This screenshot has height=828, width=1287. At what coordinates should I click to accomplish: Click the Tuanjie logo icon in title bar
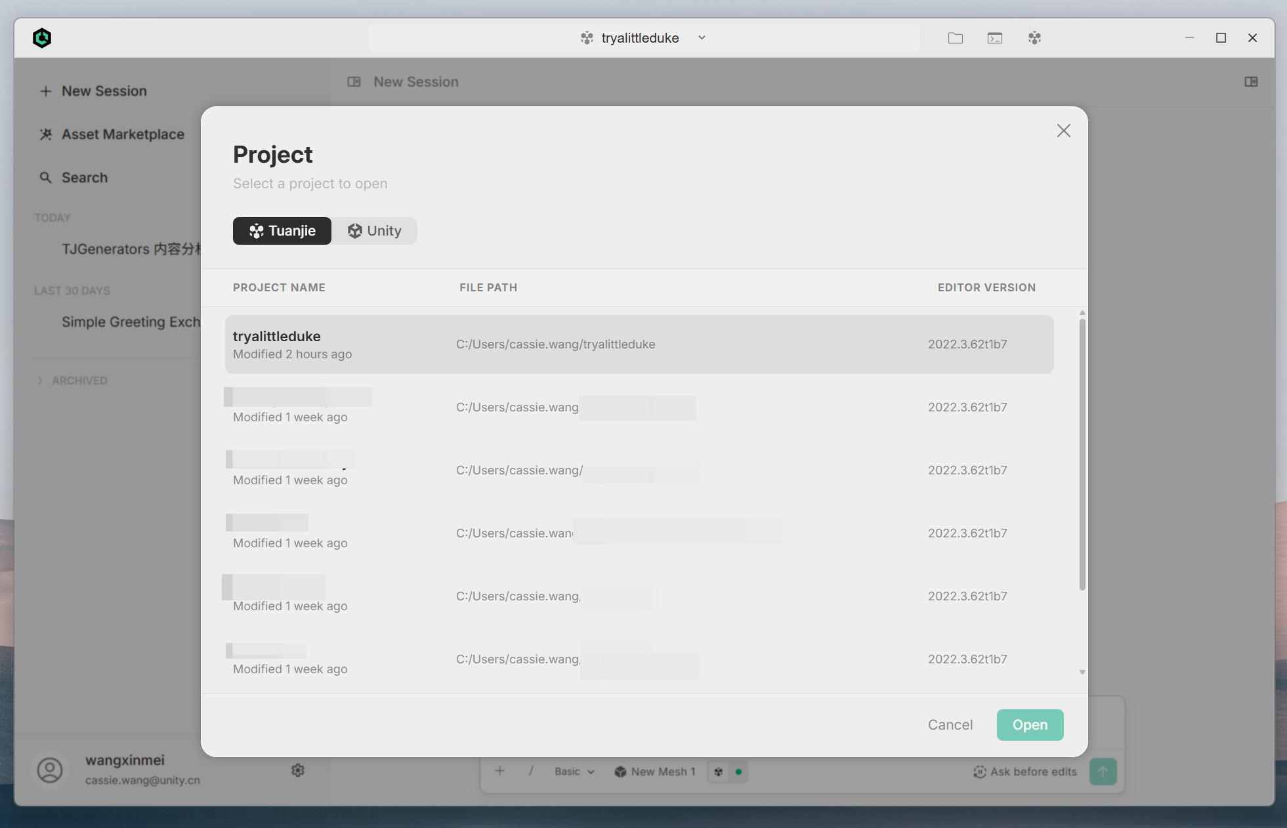point(1034,38)
